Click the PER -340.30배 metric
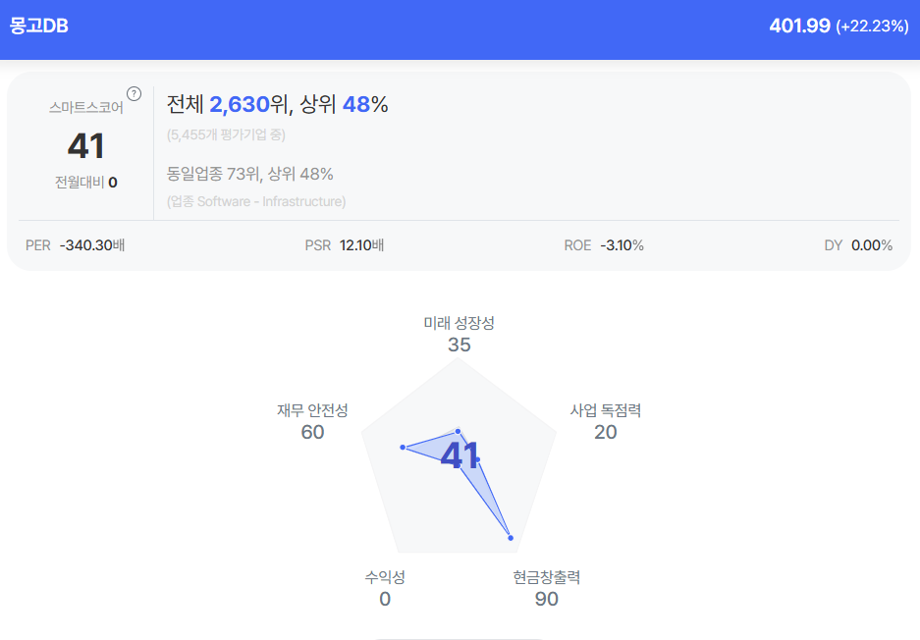This screenshot has width=920, height=640. 75,245
